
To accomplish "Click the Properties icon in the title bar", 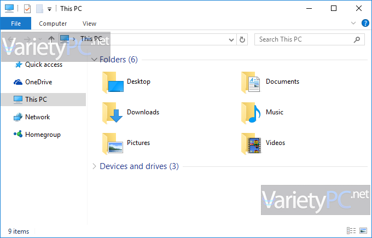I will coord(27,9).
